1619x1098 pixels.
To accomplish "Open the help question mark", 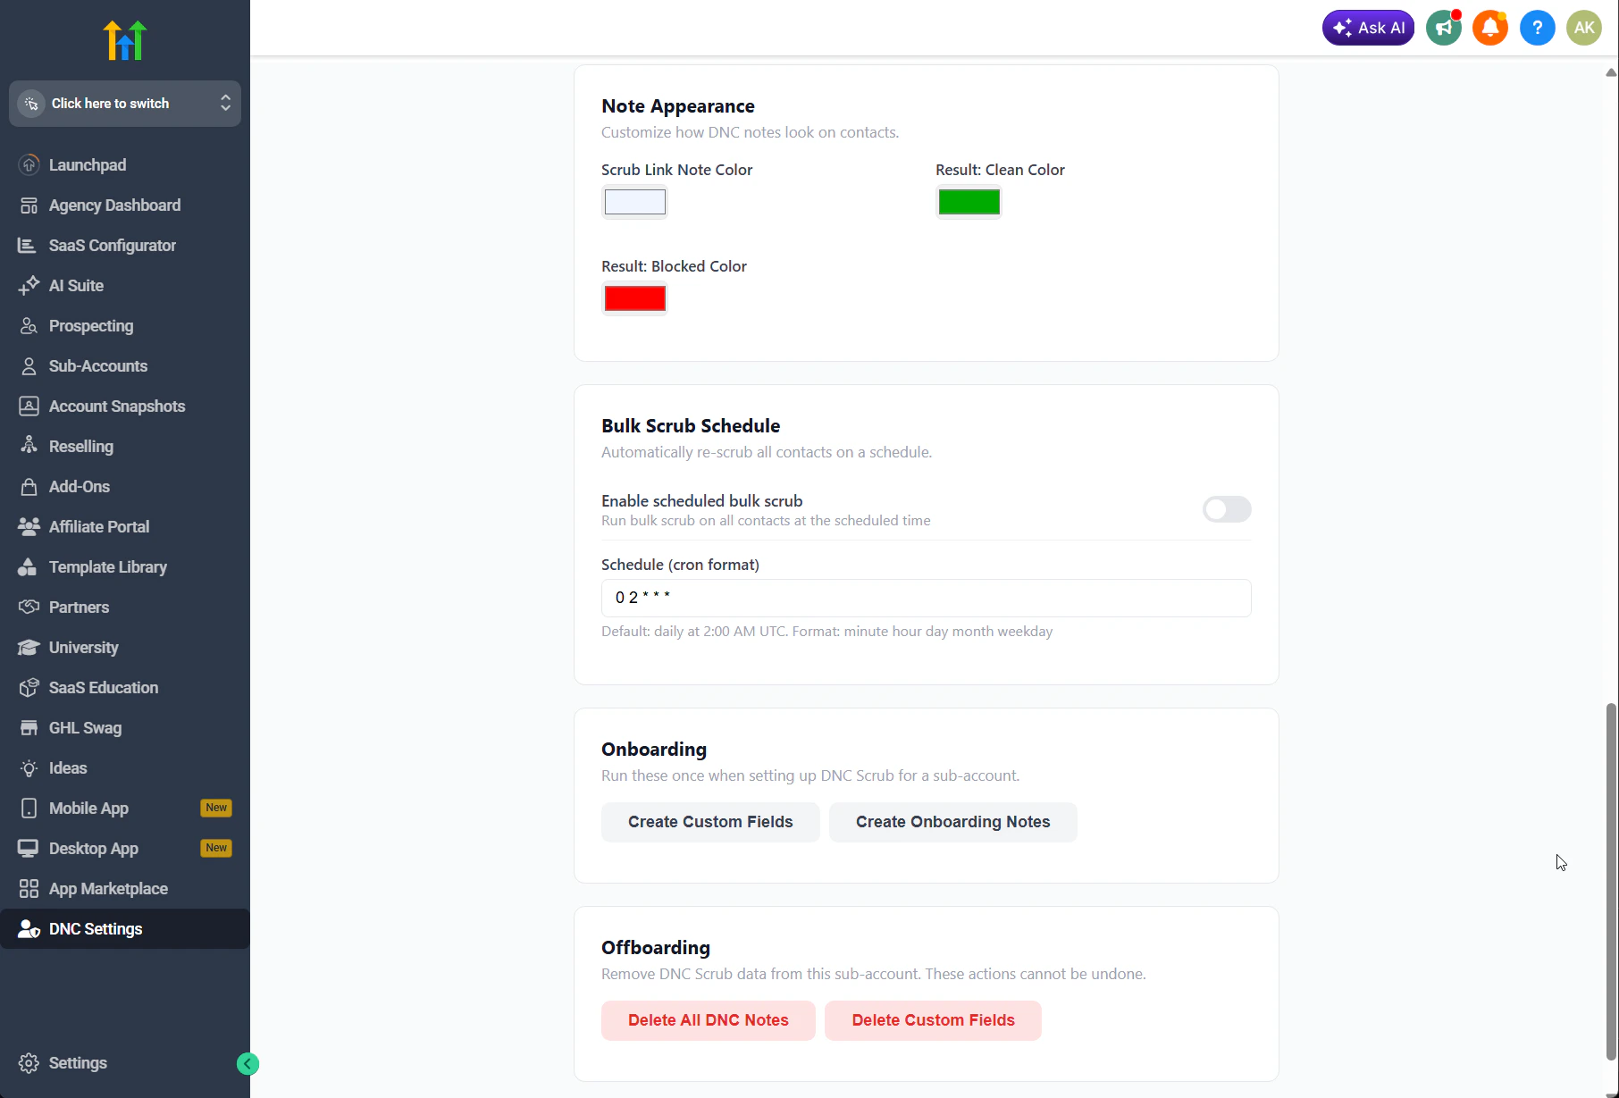I will pos(1537,28).
